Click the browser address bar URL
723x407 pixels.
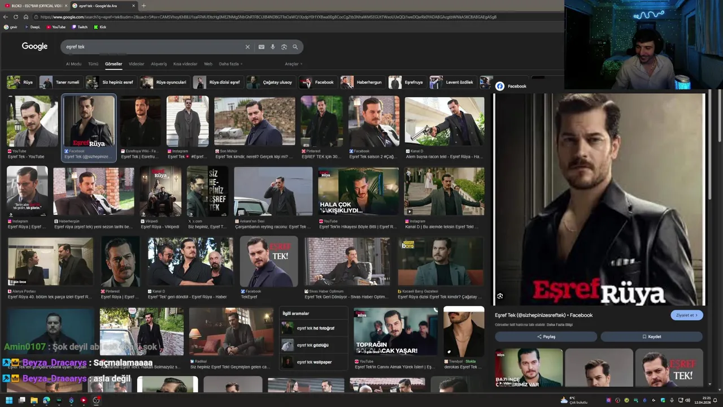click(x=268, y=17)
